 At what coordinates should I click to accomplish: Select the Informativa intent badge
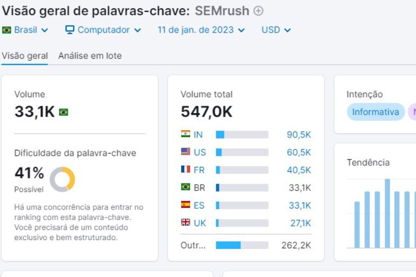[375, 112]
